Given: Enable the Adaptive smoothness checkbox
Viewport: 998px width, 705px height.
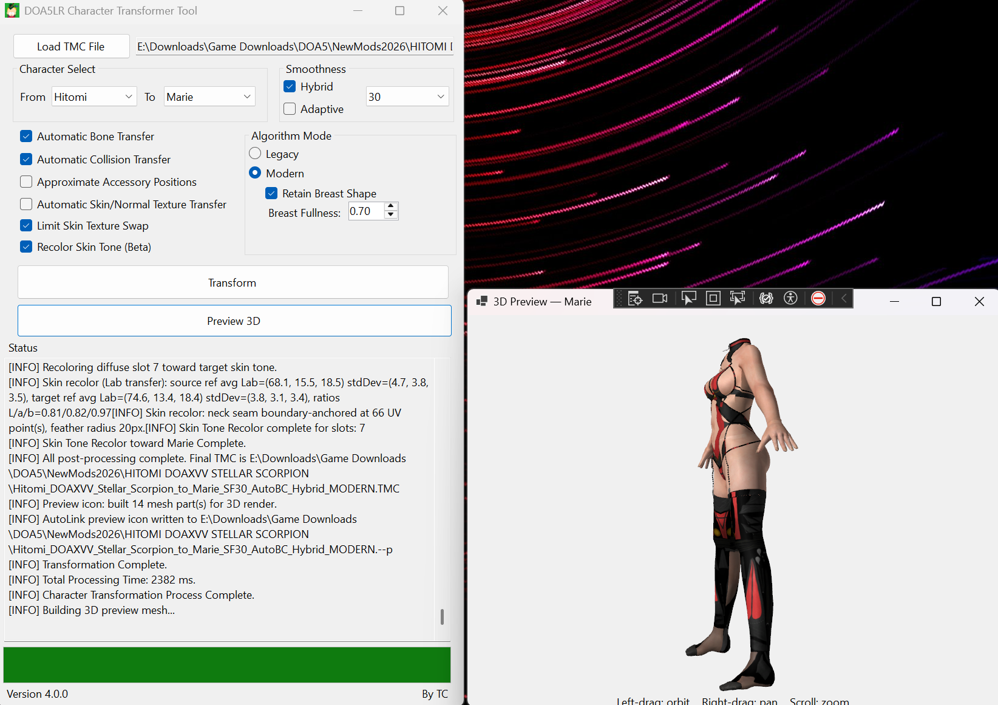Looking at the screenshot, I should pyautogui.click(x=290, y=109).
